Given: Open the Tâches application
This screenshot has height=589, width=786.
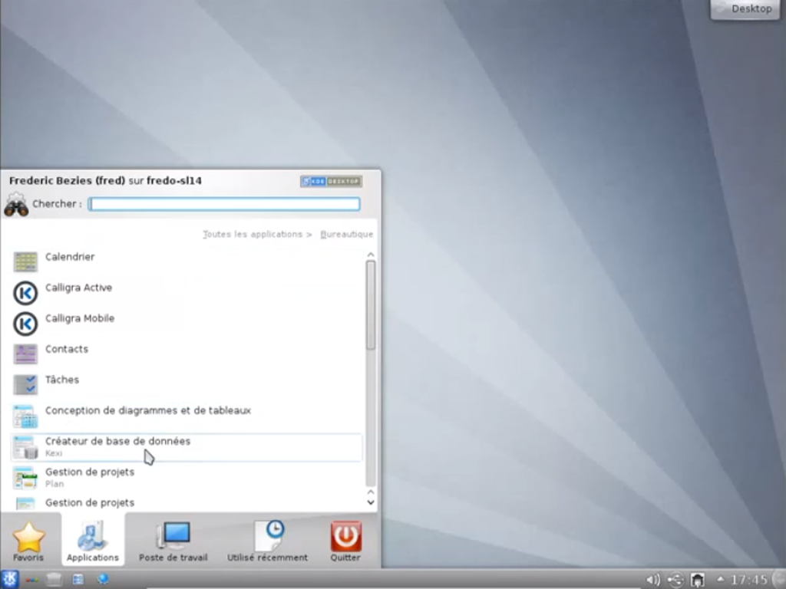Looking at the screenshot, I should 62,380.
